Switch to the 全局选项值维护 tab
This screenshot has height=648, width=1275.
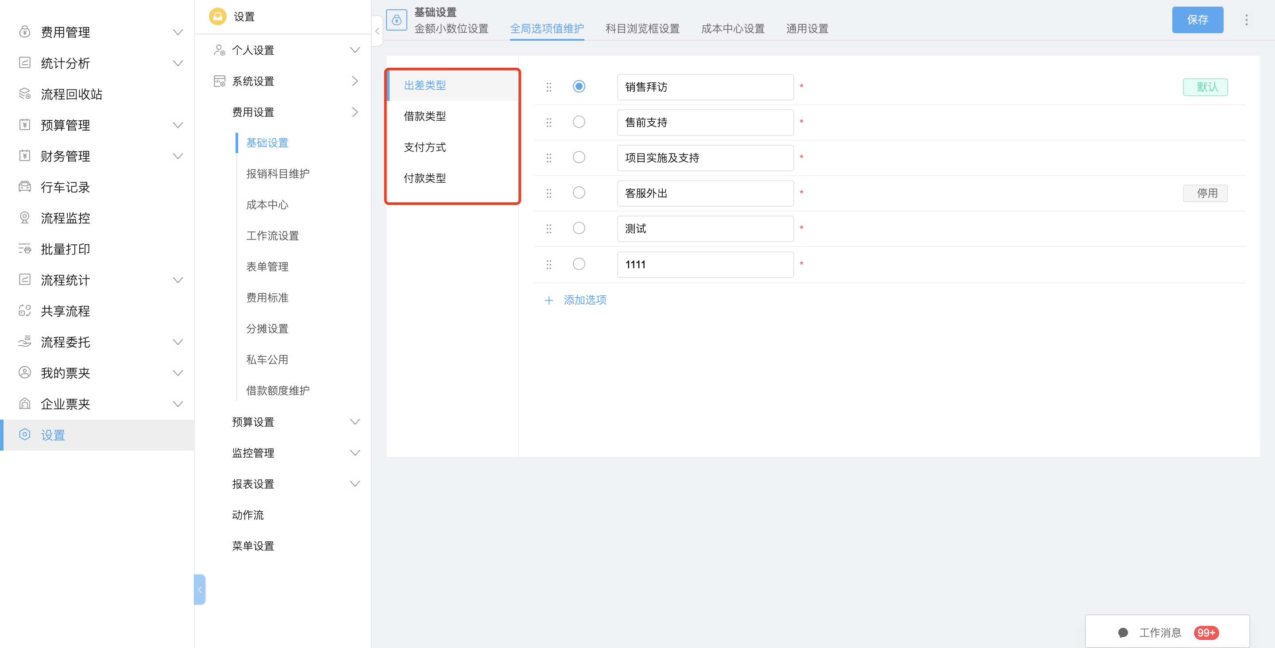tap(547, 29)
